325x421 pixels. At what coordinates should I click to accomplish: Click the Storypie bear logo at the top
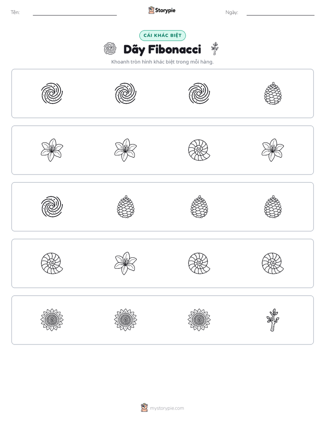pos(151,10)
